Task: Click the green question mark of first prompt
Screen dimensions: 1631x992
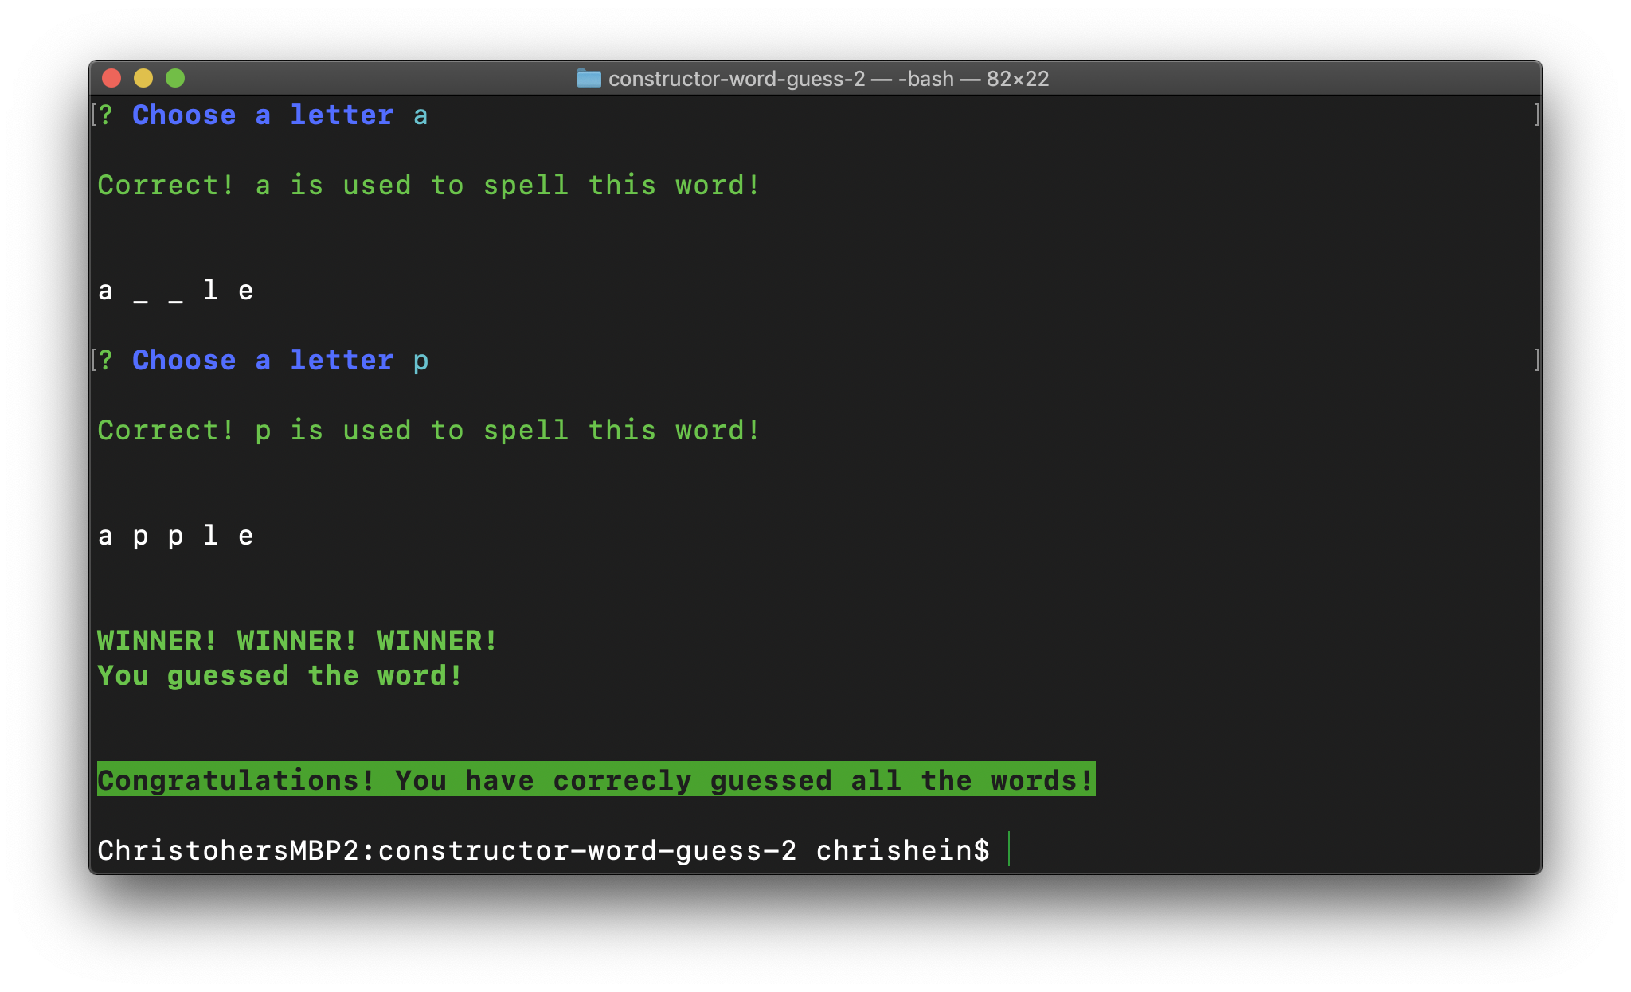Action: (x=106, y=115)
